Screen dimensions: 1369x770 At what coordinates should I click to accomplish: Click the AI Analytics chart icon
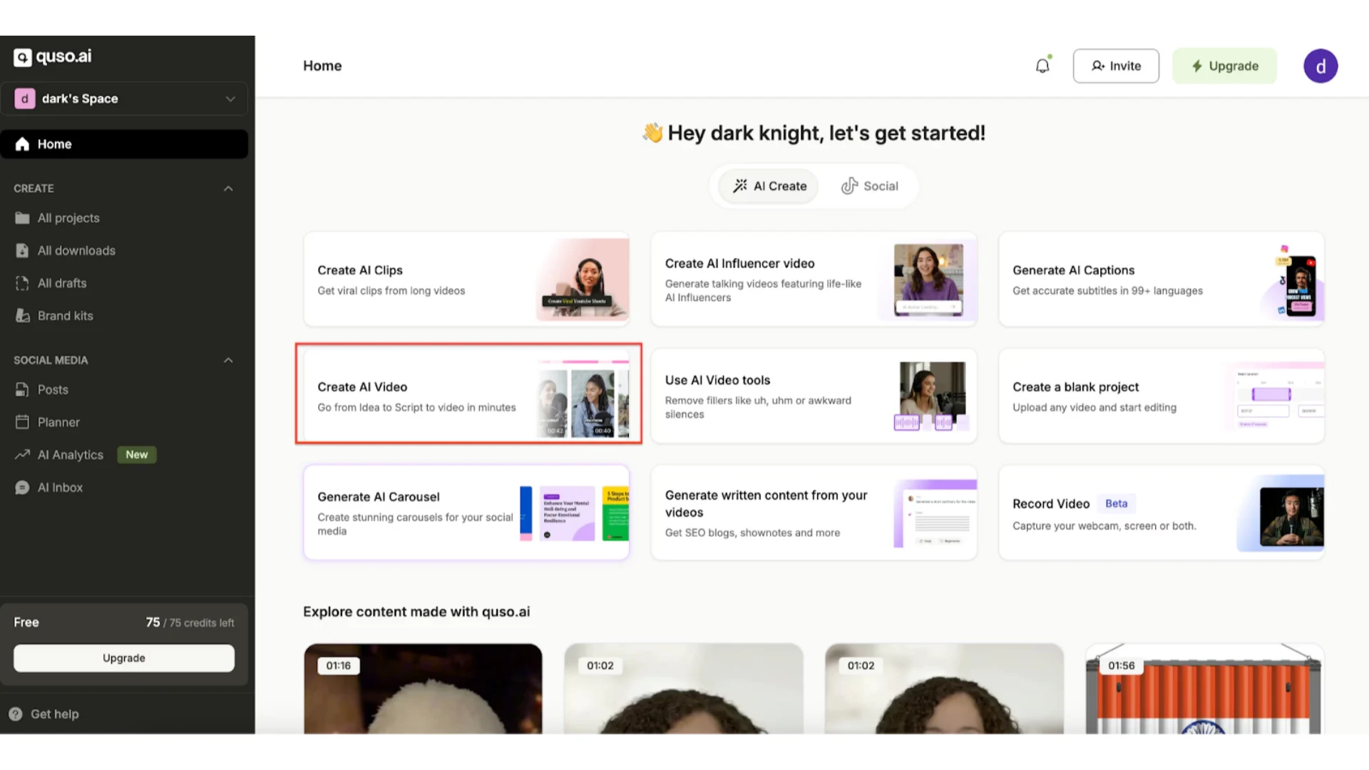click(x=23, y=455)
